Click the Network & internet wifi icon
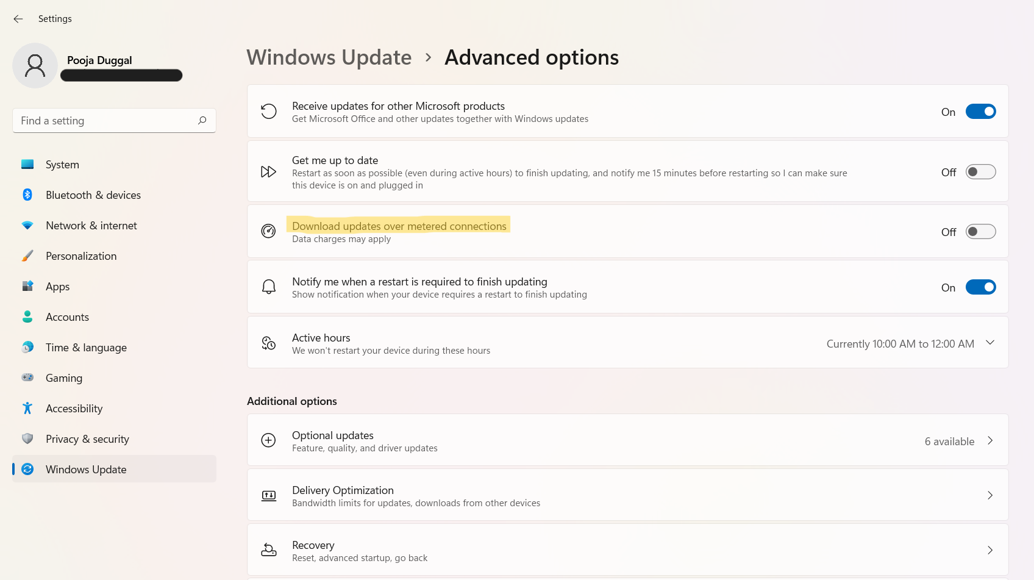1034x580 pixels. 27,226
